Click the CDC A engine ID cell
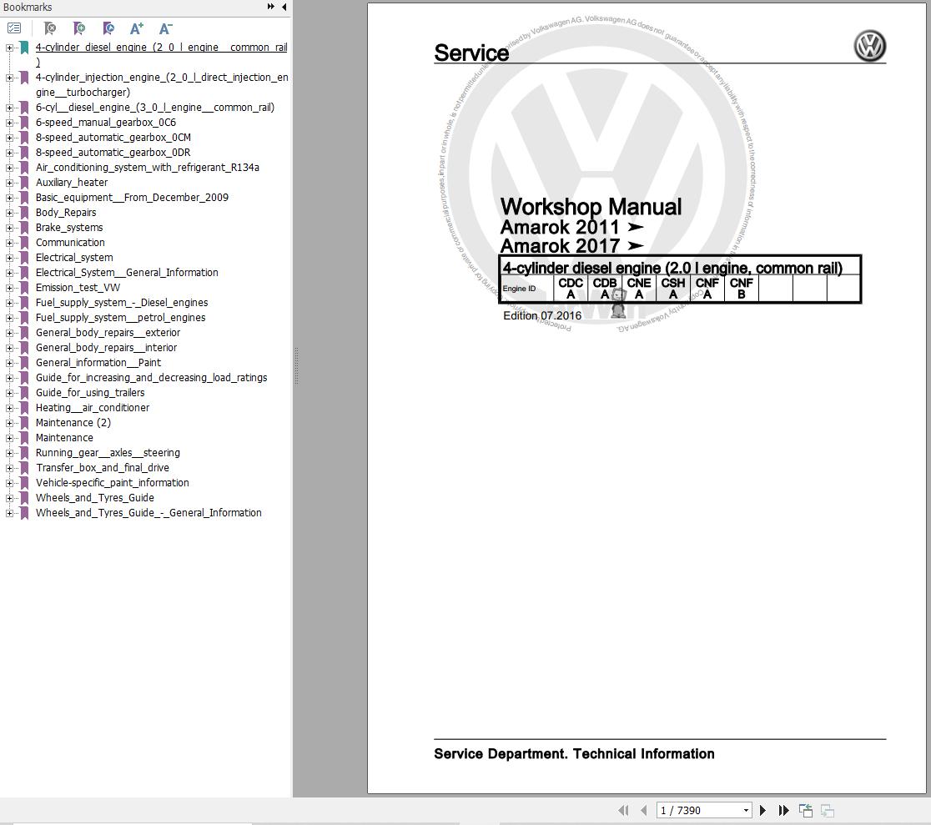This screenshot has width=931, height=825. (x=570, y=289)
